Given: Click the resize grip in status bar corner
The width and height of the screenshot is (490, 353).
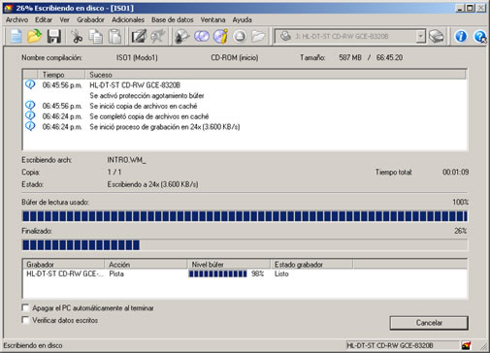Looking at the screenshot, I should click(x=483, y=346).
